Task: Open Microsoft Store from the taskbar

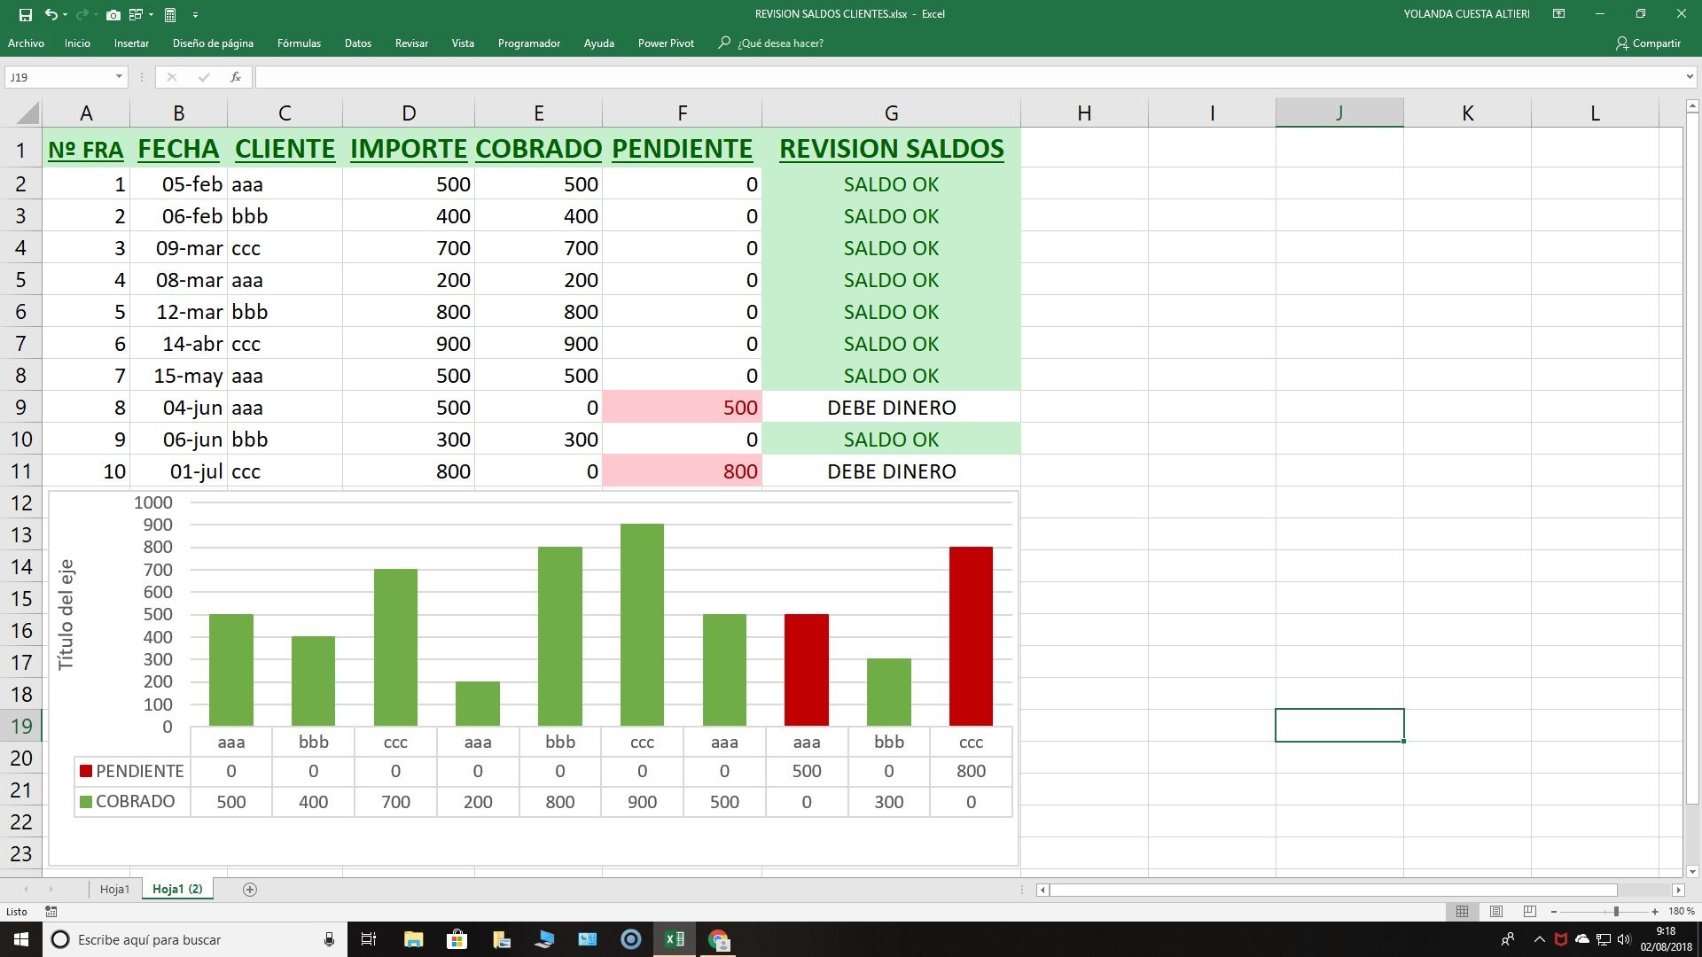Action: (x=457, y=939)
